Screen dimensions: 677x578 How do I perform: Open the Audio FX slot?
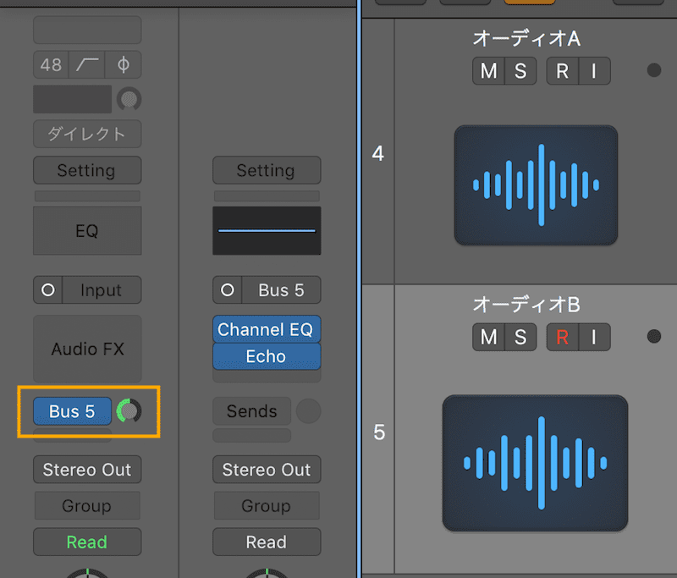point(87,349)
